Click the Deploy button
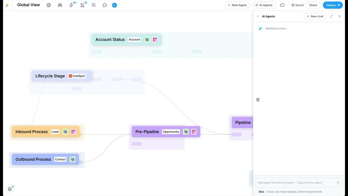The width and height of the screenshot is (348, 196). pos(332,5)
